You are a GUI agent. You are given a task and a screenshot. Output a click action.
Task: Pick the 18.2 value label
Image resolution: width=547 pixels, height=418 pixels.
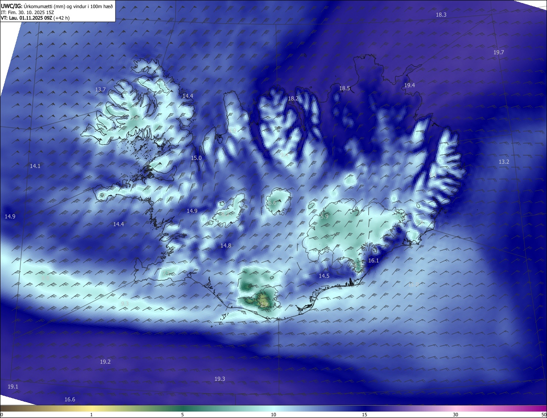click(293, 99)
